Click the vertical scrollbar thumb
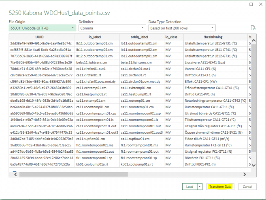Image resolution: width=266 pixels, height=200 pixels. [x=253, y=98]
